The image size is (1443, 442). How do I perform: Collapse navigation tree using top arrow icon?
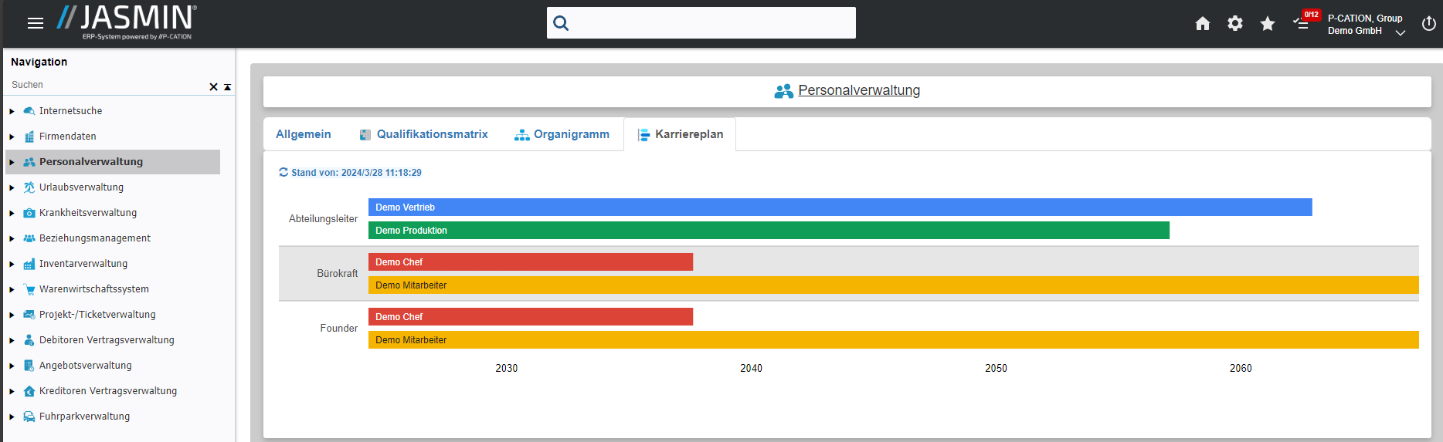[x=228, y=87]
